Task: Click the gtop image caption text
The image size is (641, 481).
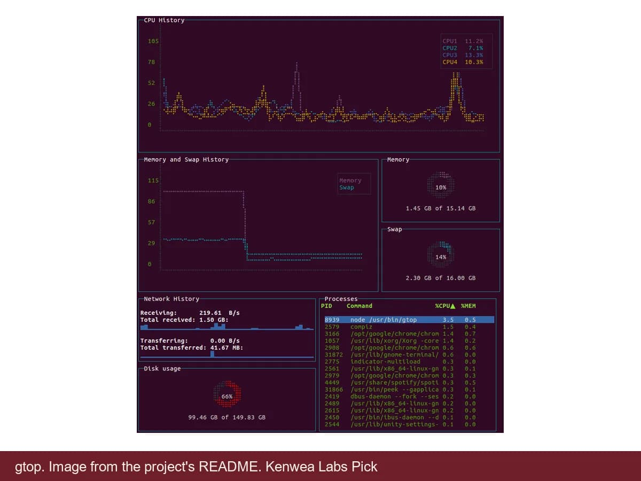Action: point(196,467)
